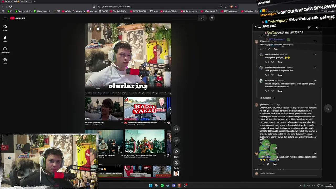Open Steam from the taskbar
Screen dimensions: 336x189
point(168,186)
